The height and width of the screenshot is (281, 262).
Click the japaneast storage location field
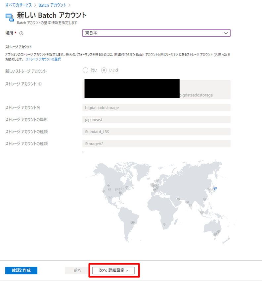[156, 120]
